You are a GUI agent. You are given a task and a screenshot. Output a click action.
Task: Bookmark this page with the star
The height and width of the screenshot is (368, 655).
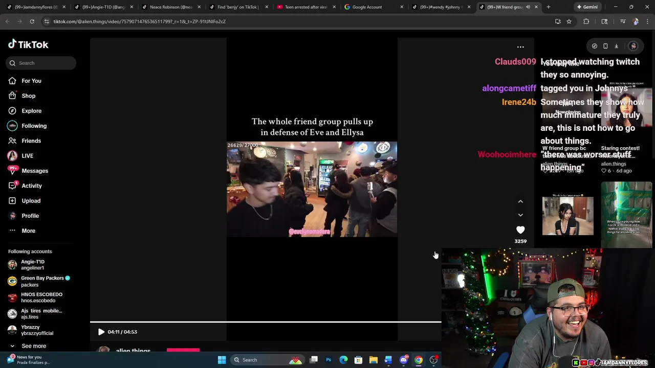[569, 21]
